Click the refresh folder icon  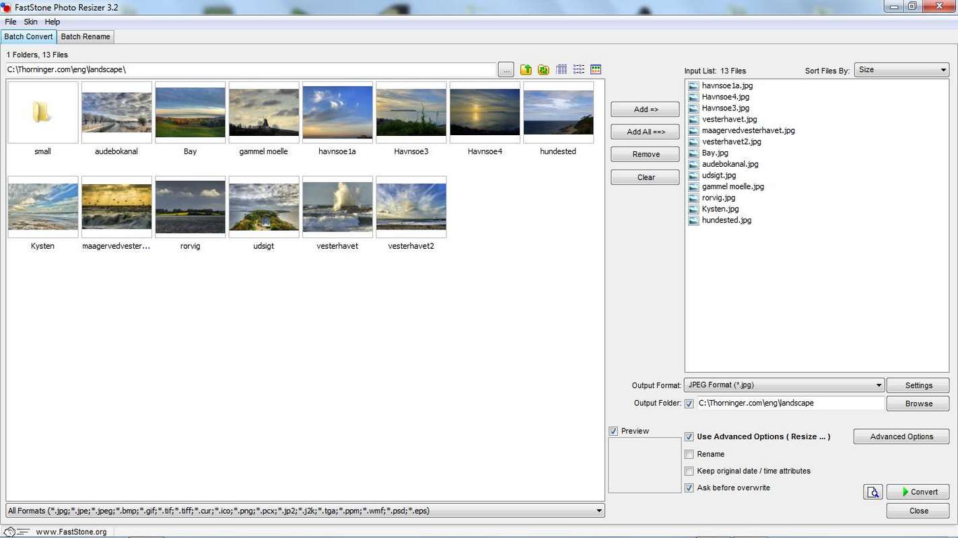(x=543, y=70)
